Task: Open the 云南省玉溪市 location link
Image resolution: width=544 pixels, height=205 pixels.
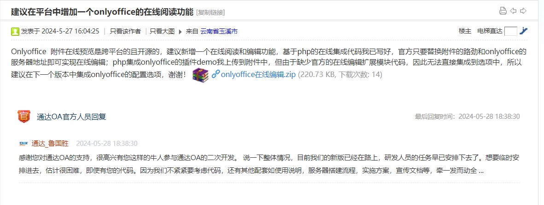Action: click(x=219, y=32)
